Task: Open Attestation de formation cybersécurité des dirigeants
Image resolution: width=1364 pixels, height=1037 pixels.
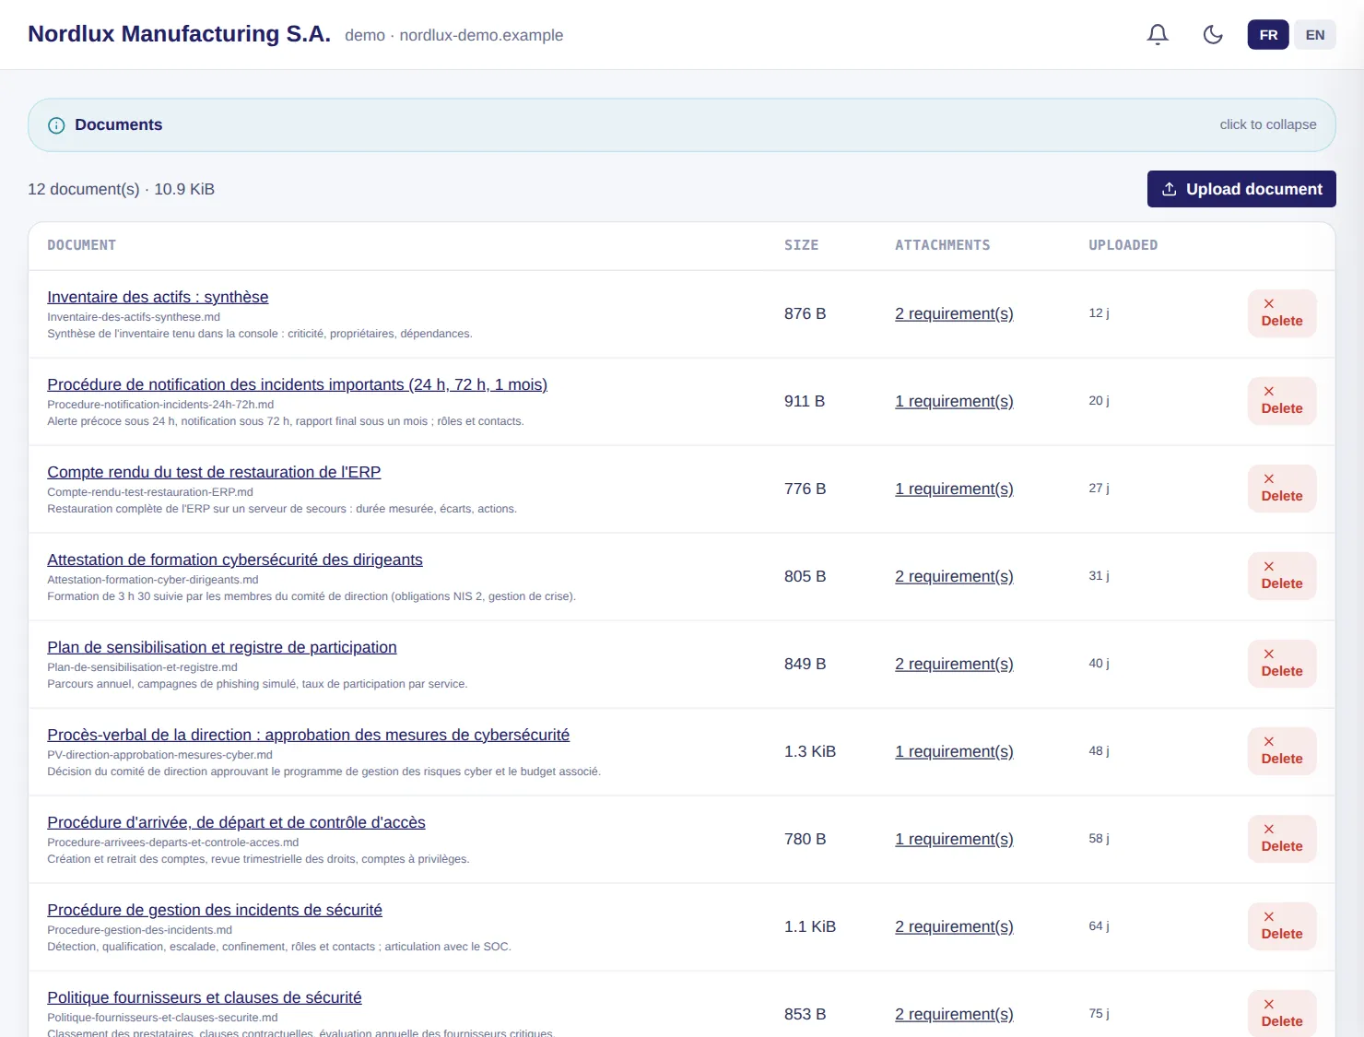Action: click(x=235, y=560)
